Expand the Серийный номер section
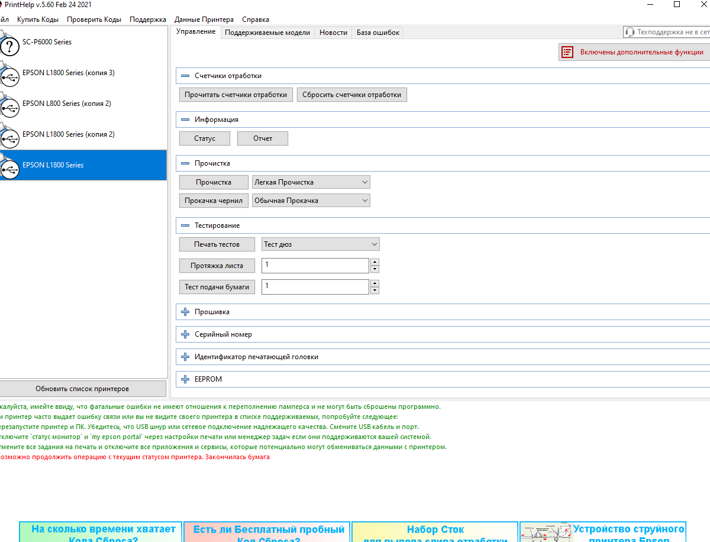The image size is (710, 542). tap(185, 334)
